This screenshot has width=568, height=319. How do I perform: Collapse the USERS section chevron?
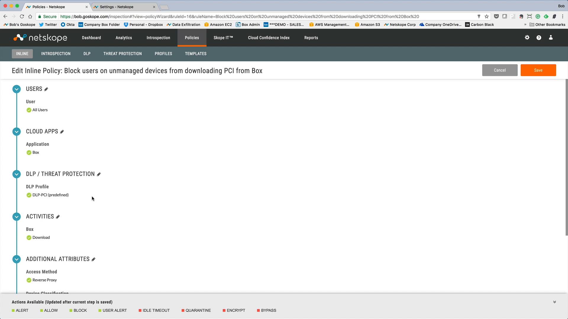[x=17, y=89]
